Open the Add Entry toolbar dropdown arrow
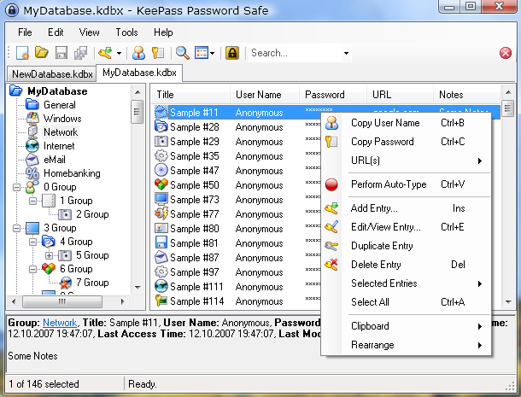The image size is (521, 397). pyautogui.click(x=119, y=53)
